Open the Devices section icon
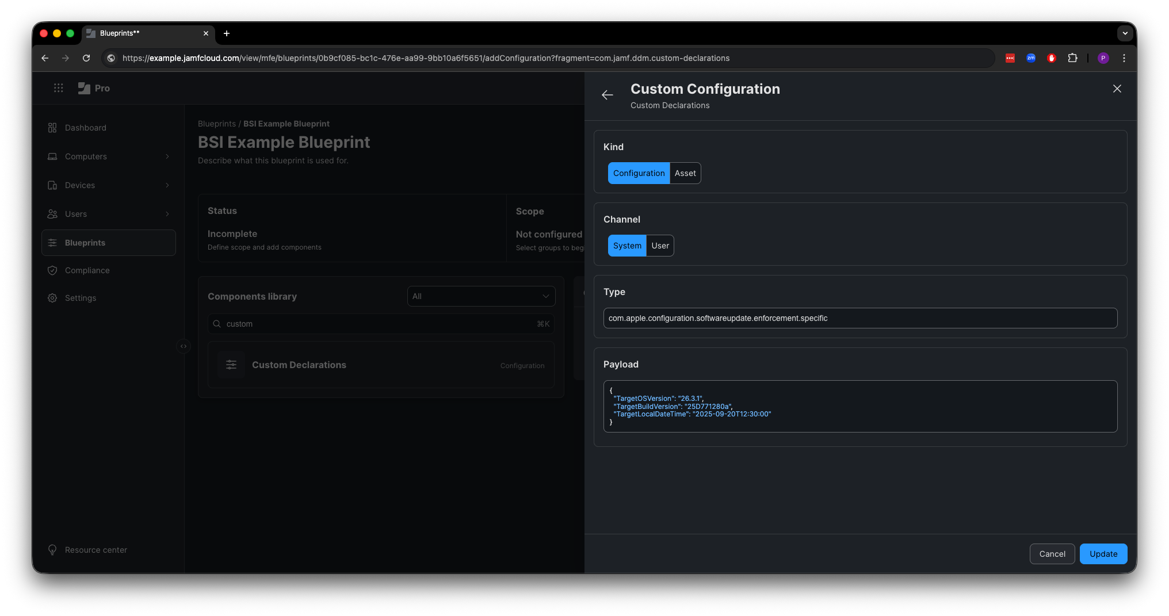The width and height of the screenshot is (1169, 616). point(52,185)
